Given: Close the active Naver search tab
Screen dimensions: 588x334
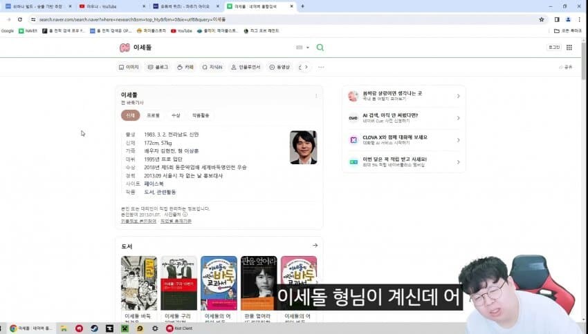Looking at the screenshot, I should pos(292,6).
